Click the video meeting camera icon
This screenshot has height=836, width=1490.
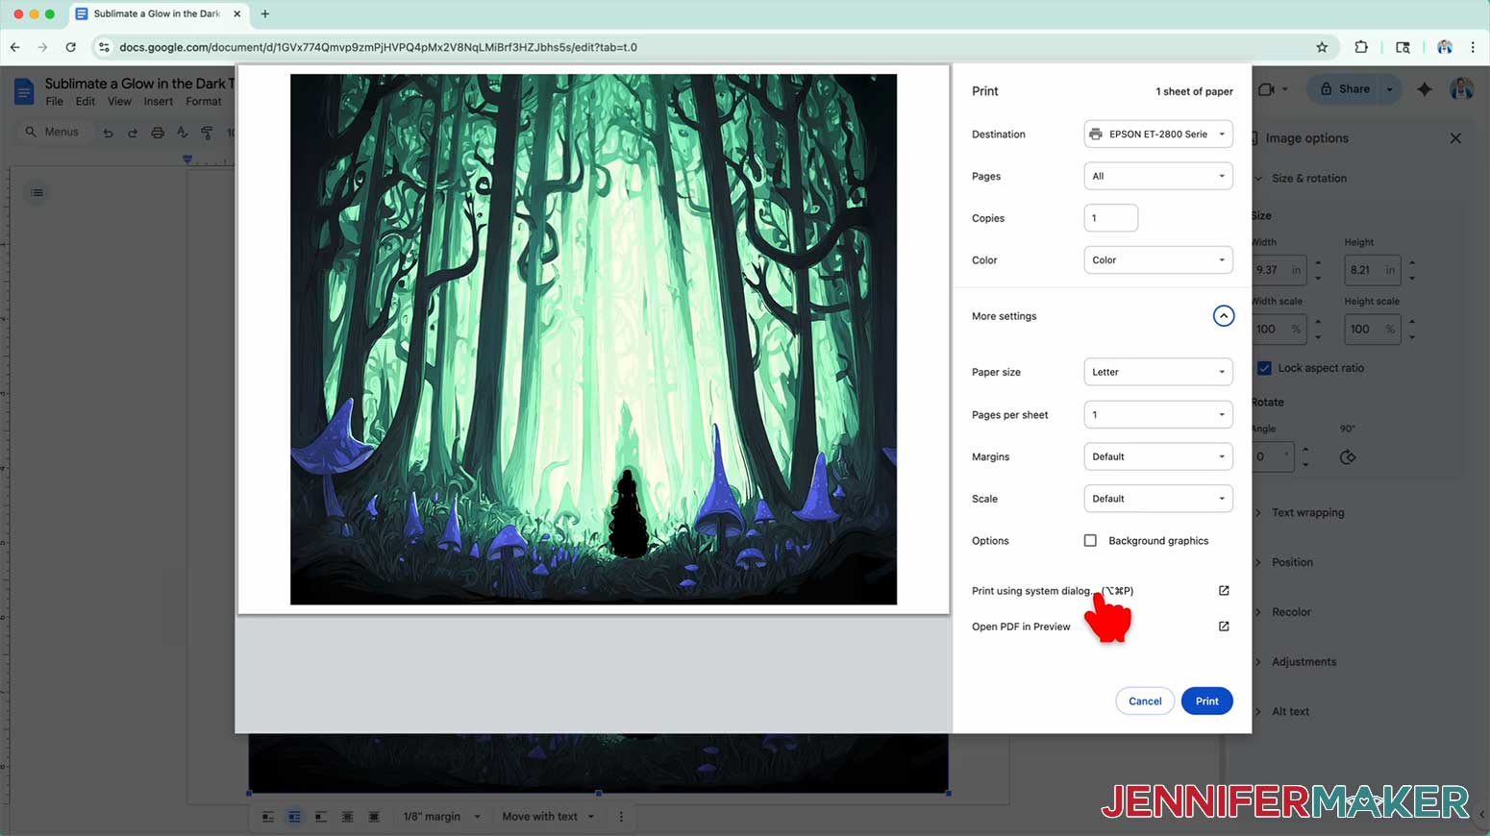coord(1267,89)
